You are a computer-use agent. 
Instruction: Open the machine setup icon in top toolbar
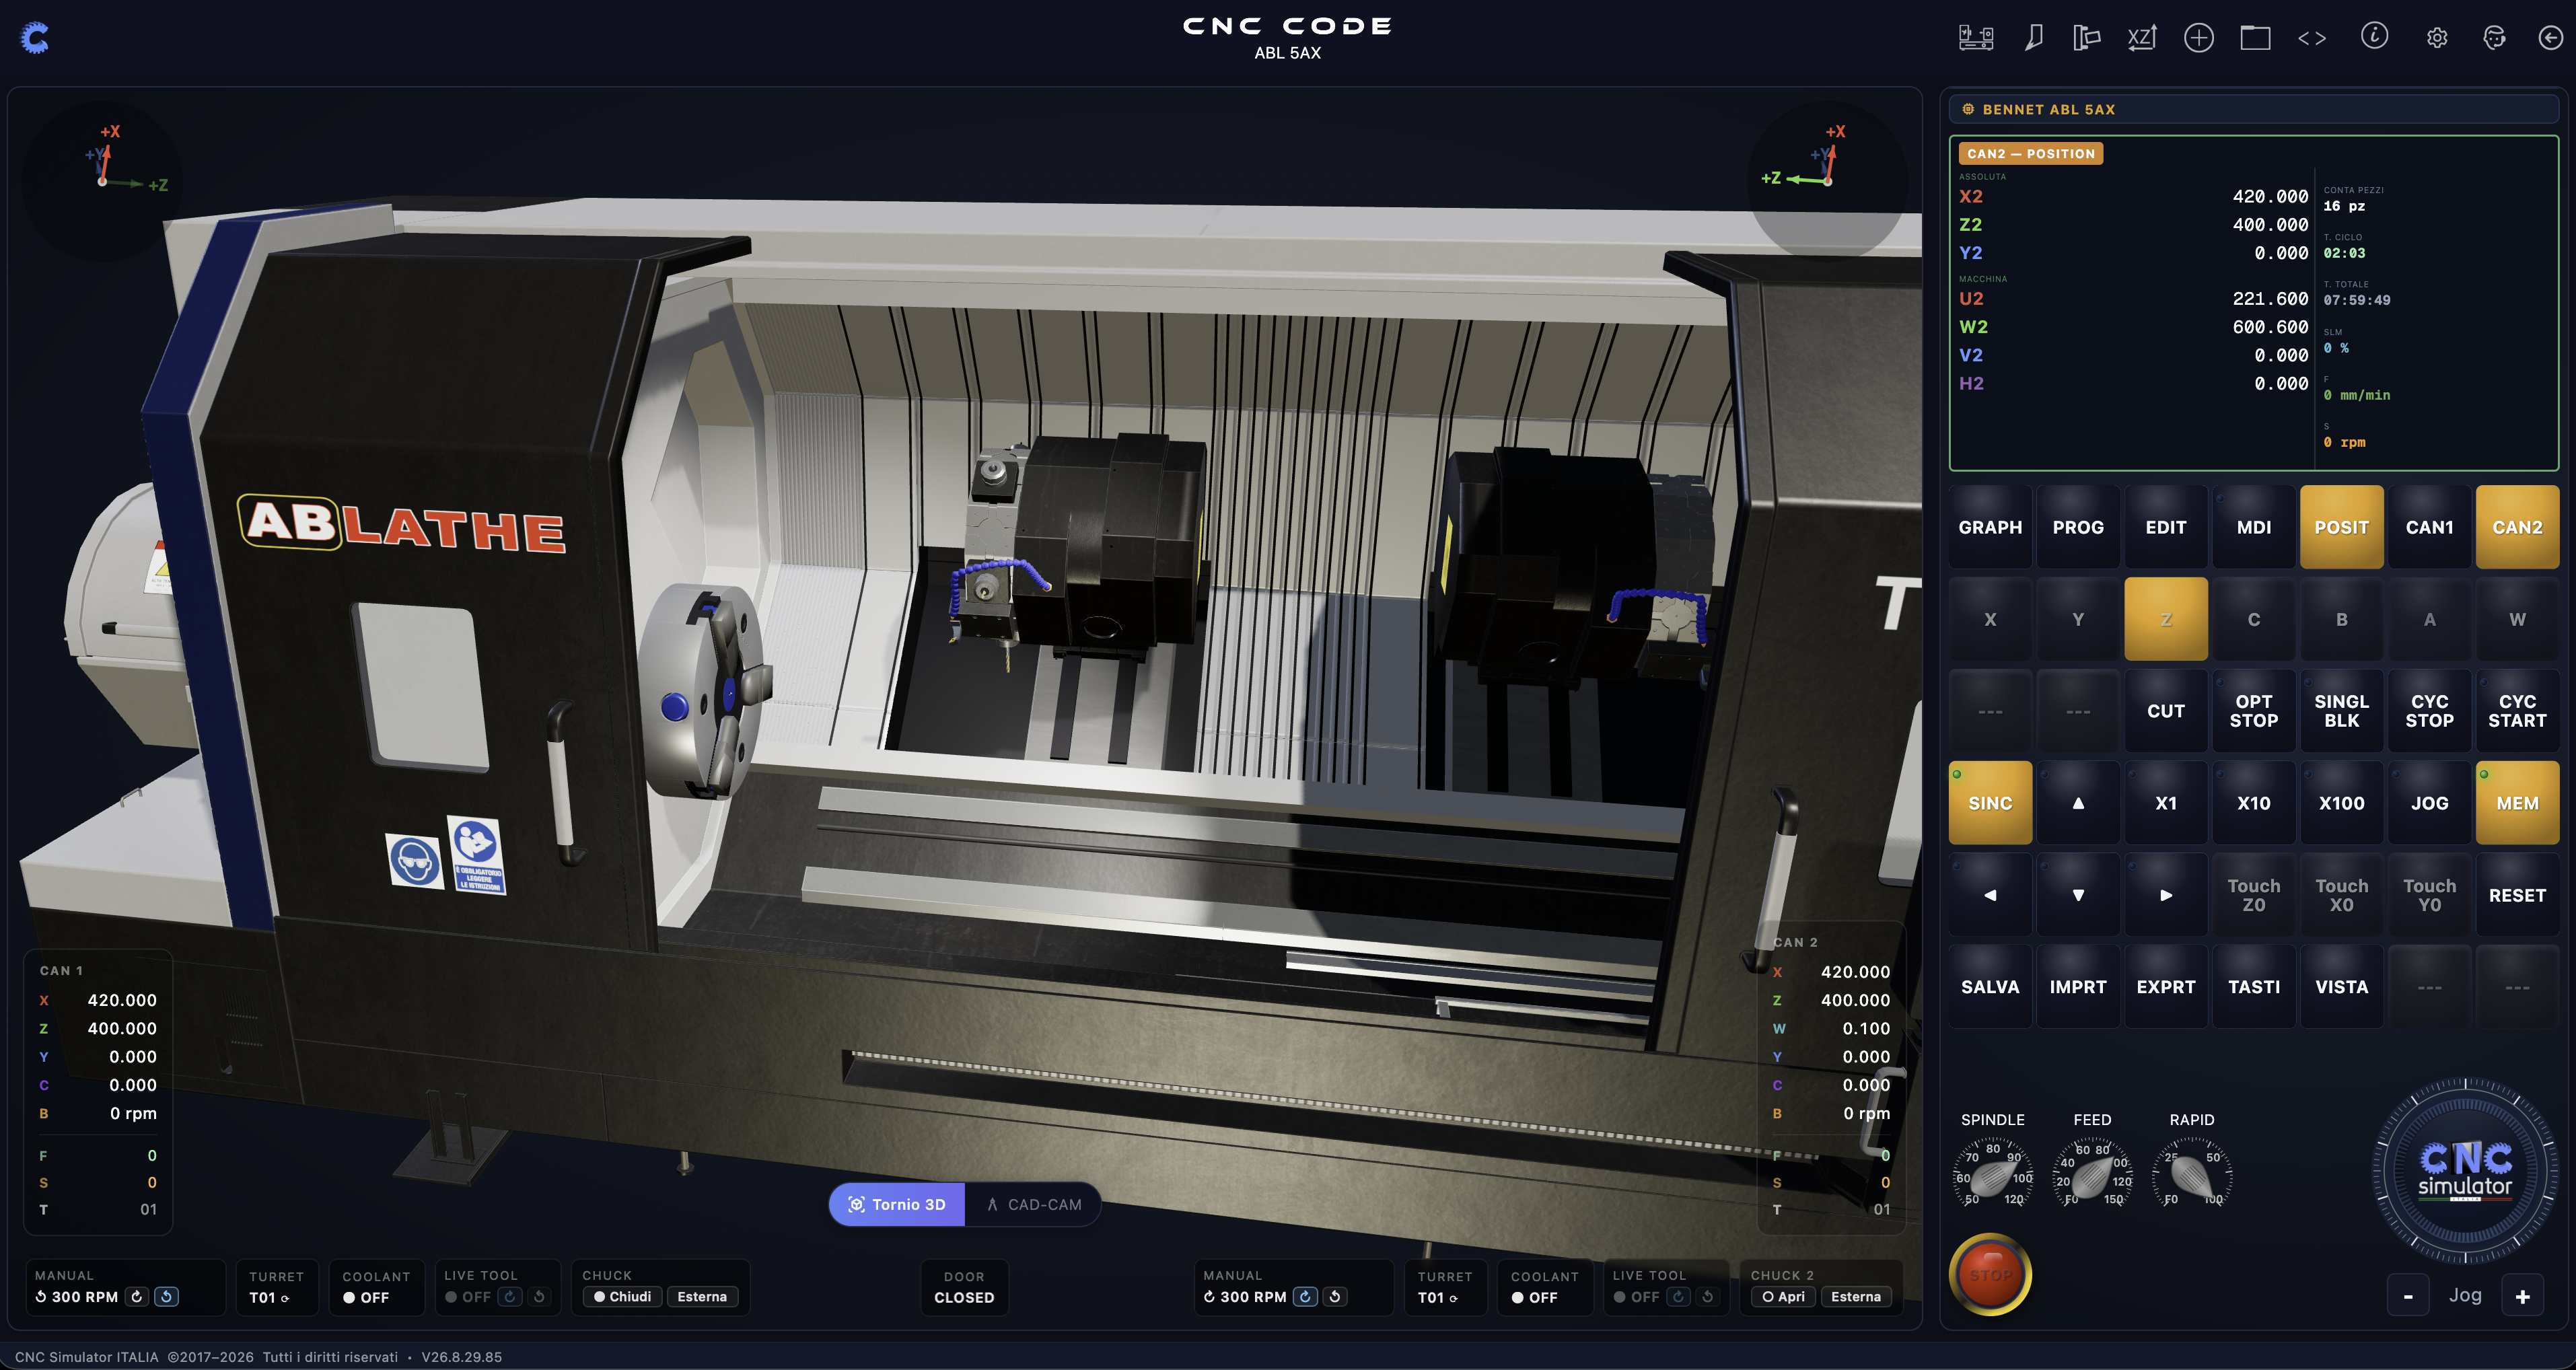(1975, 38)
